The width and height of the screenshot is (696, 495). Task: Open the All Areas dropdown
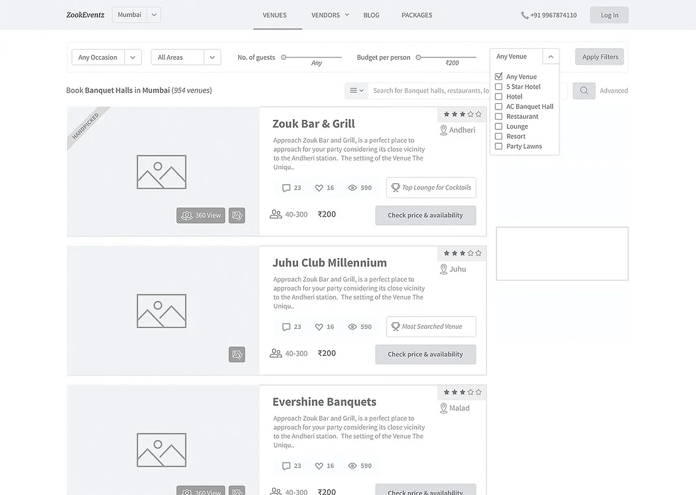[186, 57]
